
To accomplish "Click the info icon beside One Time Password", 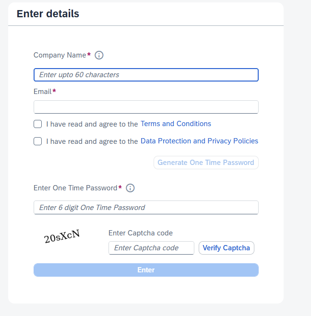I will (130, 188).
